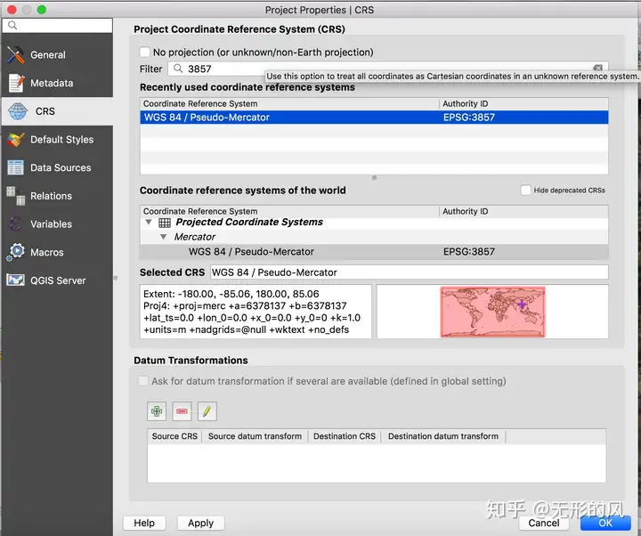This screenshot has width=641, height=536.
Task: Click Source datum transform column header
Action: (255, 436)
